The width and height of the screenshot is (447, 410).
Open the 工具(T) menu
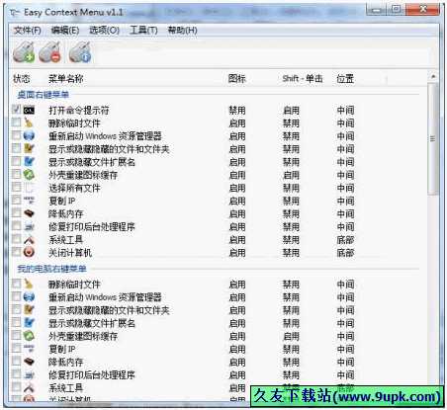[143, 31]
